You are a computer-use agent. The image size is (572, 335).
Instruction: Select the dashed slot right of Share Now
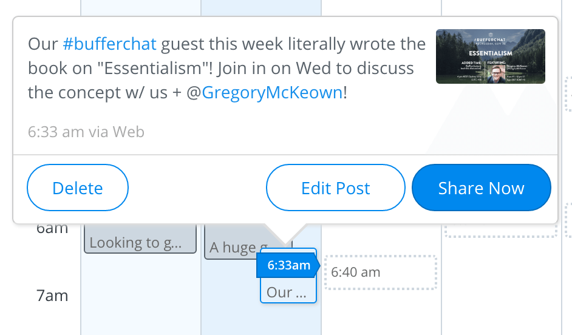point(568,220)
